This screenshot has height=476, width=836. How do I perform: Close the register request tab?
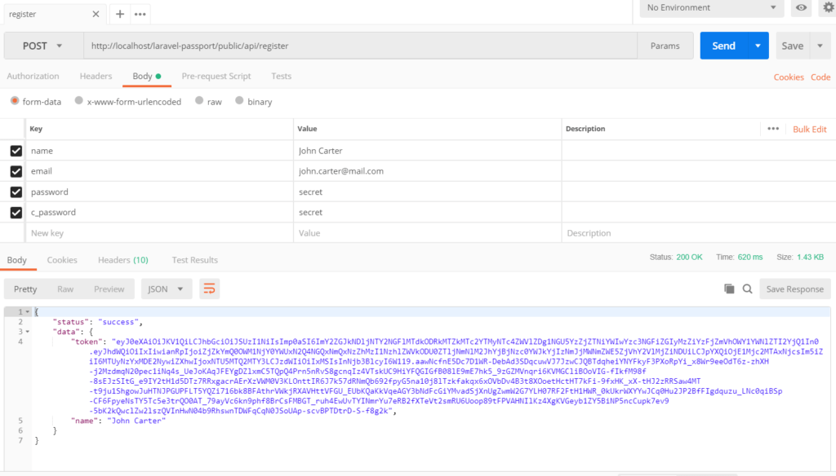click(96, 15)
